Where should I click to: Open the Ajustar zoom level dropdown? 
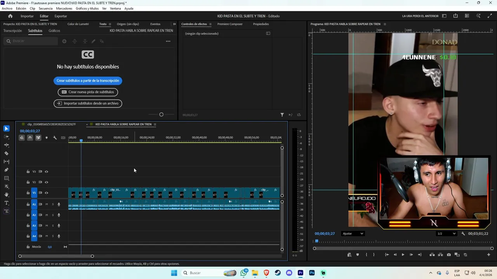(353, 234)
